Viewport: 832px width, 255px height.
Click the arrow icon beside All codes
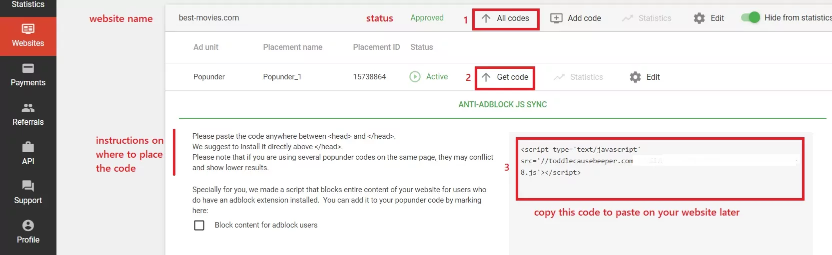coord(486,18)
